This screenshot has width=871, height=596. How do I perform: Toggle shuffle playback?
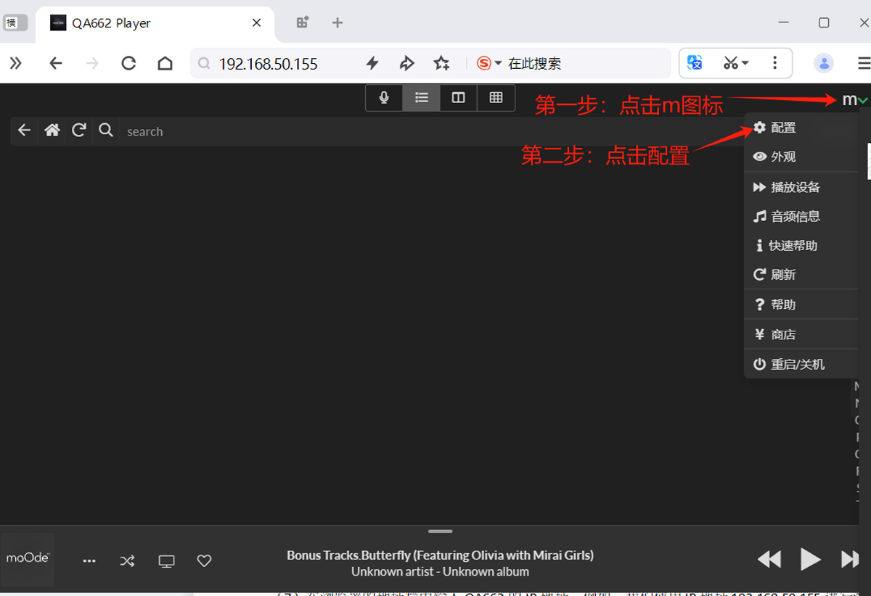[x=127, y=560]
